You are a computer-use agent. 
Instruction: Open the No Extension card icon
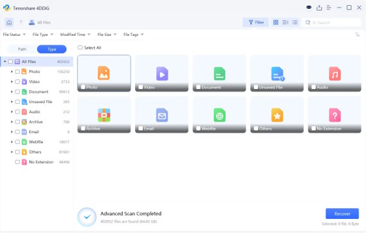(x=335, y=115)
